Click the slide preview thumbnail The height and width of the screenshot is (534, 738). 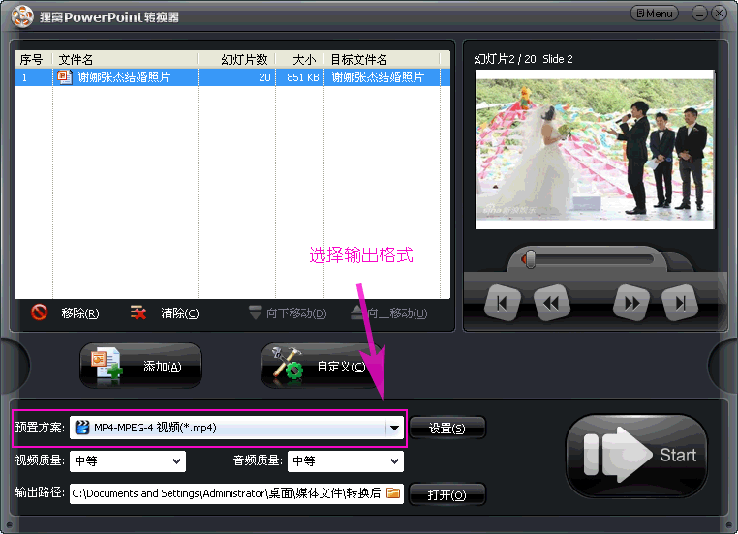[595, 150]
